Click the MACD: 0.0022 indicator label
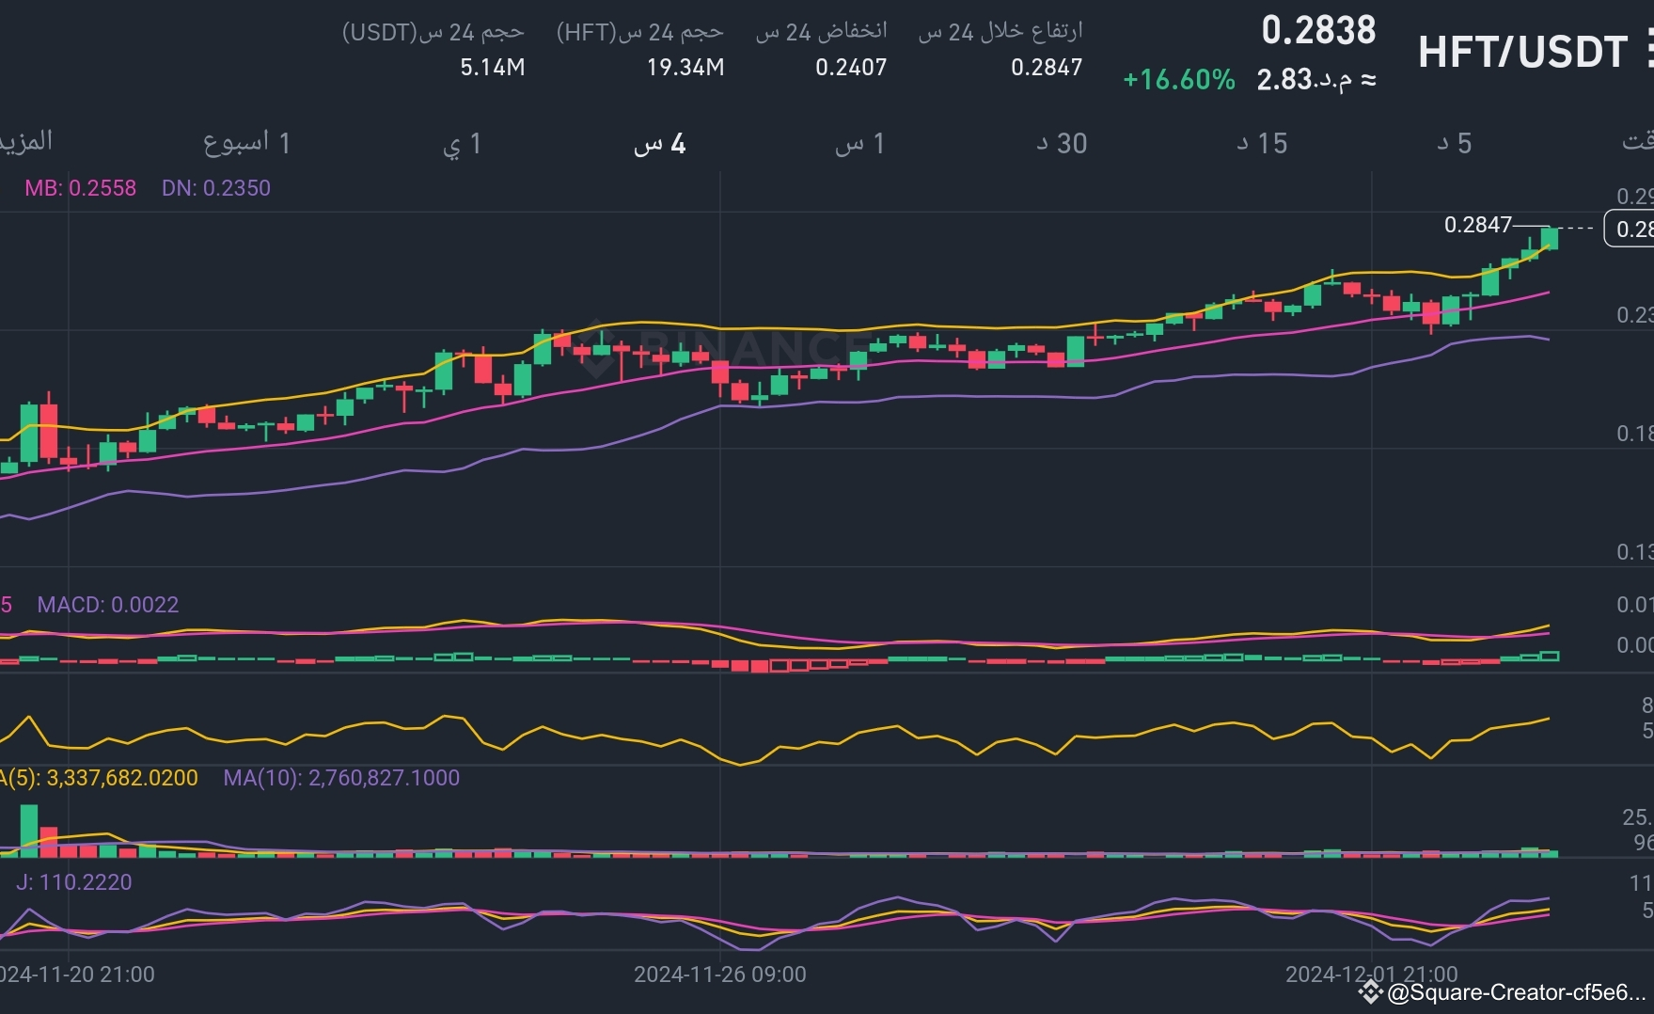1654x1014 pixels. coord(106,605)
